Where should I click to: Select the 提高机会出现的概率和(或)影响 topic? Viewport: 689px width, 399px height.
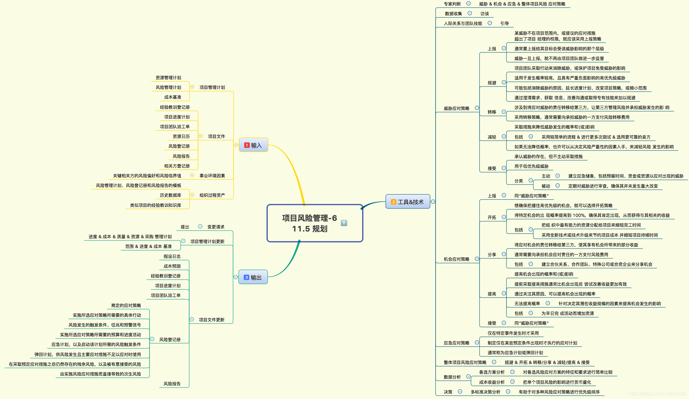[544, 274]
